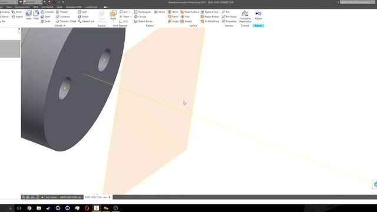Choose the Shell tool
Viewport: 377px width, 212px height.
click(45, 16)
